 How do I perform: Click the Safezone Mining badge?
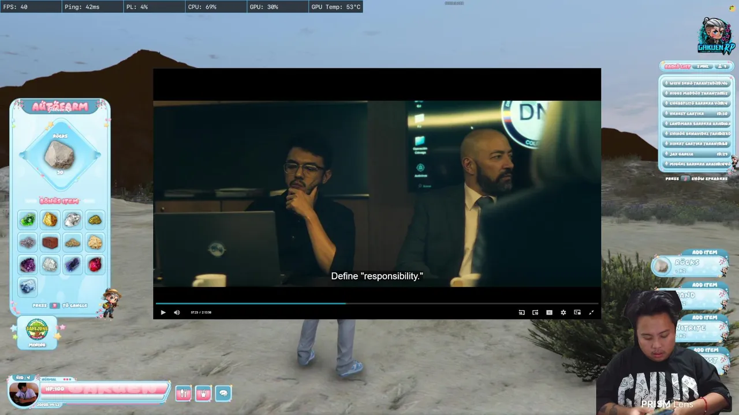[x=37, y=333]
